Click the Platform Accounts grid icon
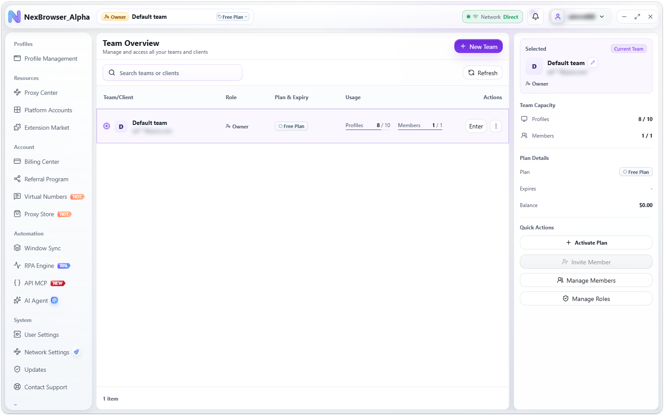 17,110
